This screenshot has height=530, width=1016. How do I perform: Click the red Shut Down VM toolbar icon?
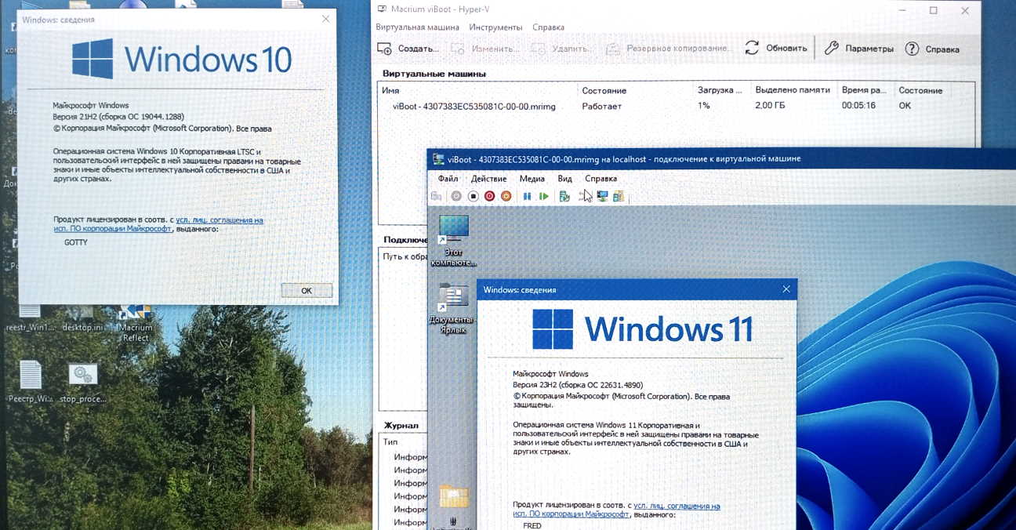pos(489,196)
